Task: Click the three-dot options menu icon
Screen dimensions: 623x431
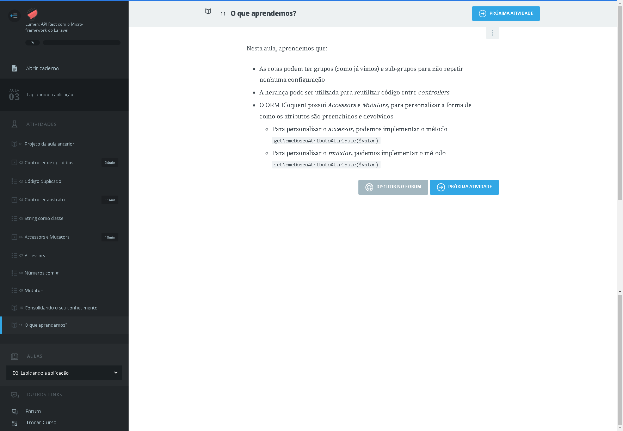Action: [x=492, y=33]
